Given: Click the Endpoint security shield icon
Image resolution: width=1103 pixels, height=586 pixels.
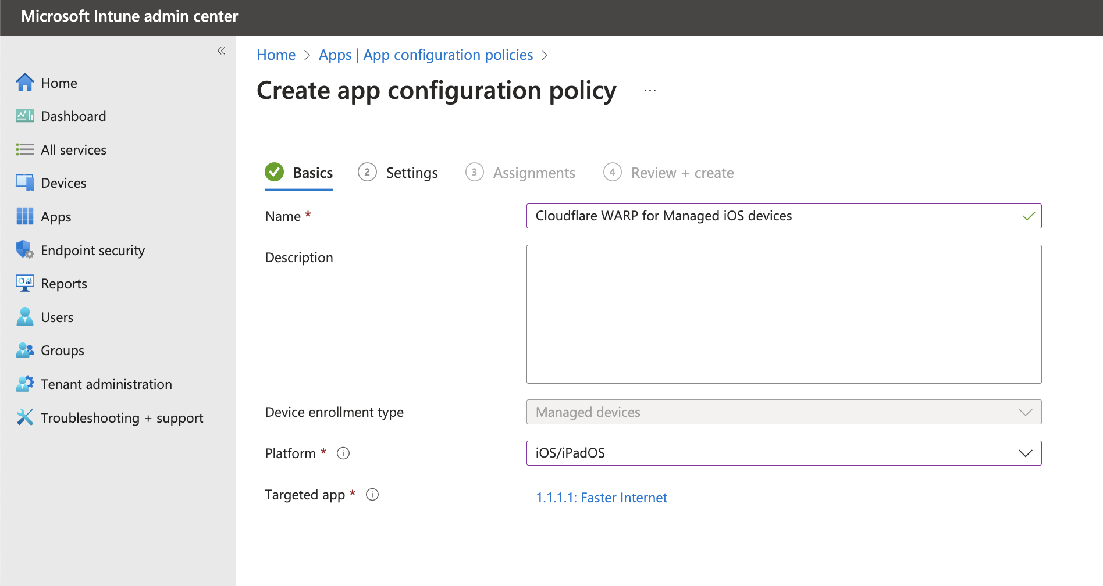Looking at the screenshot, I should [24, 250].
